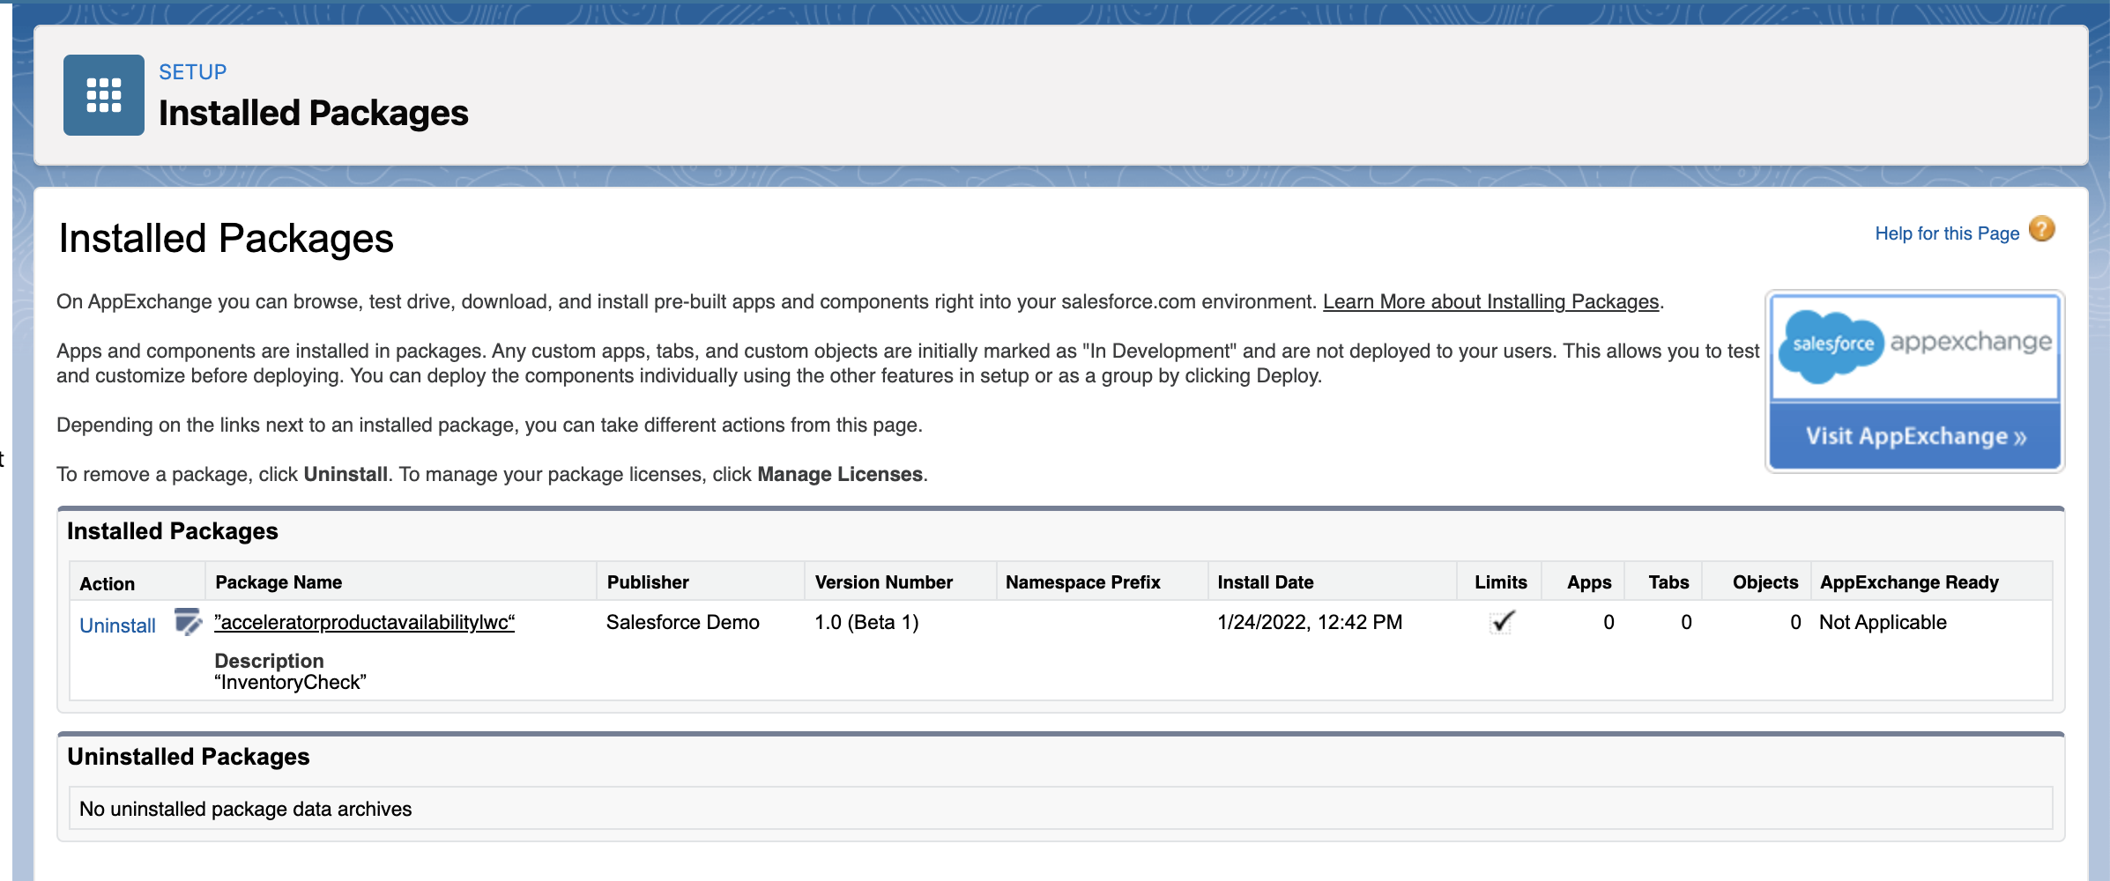Click the Limits checkmark icon
The image size is (2110, 881).
[1502, 622]
